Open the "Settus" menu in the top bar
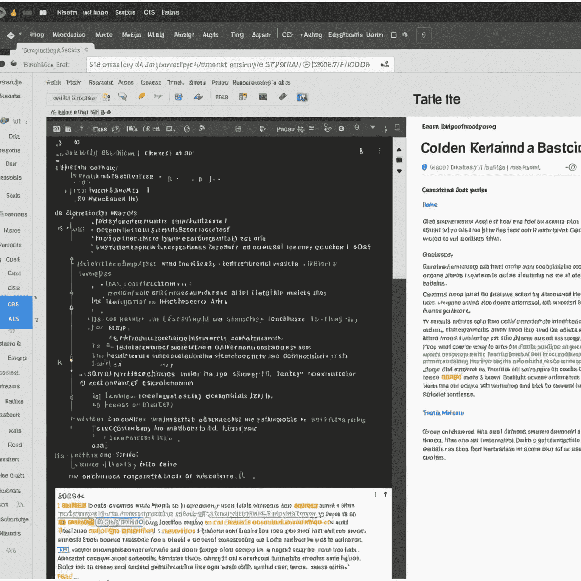 (125, 12)
